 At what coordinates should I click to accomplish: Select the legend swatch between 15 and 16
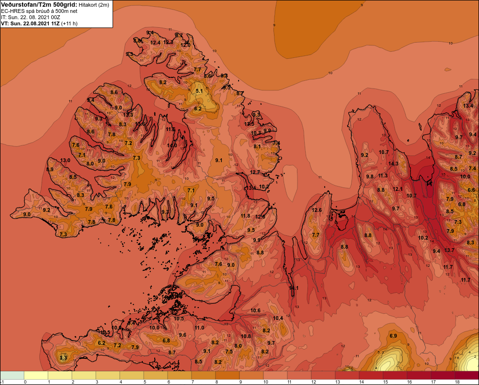click(396, 375)
